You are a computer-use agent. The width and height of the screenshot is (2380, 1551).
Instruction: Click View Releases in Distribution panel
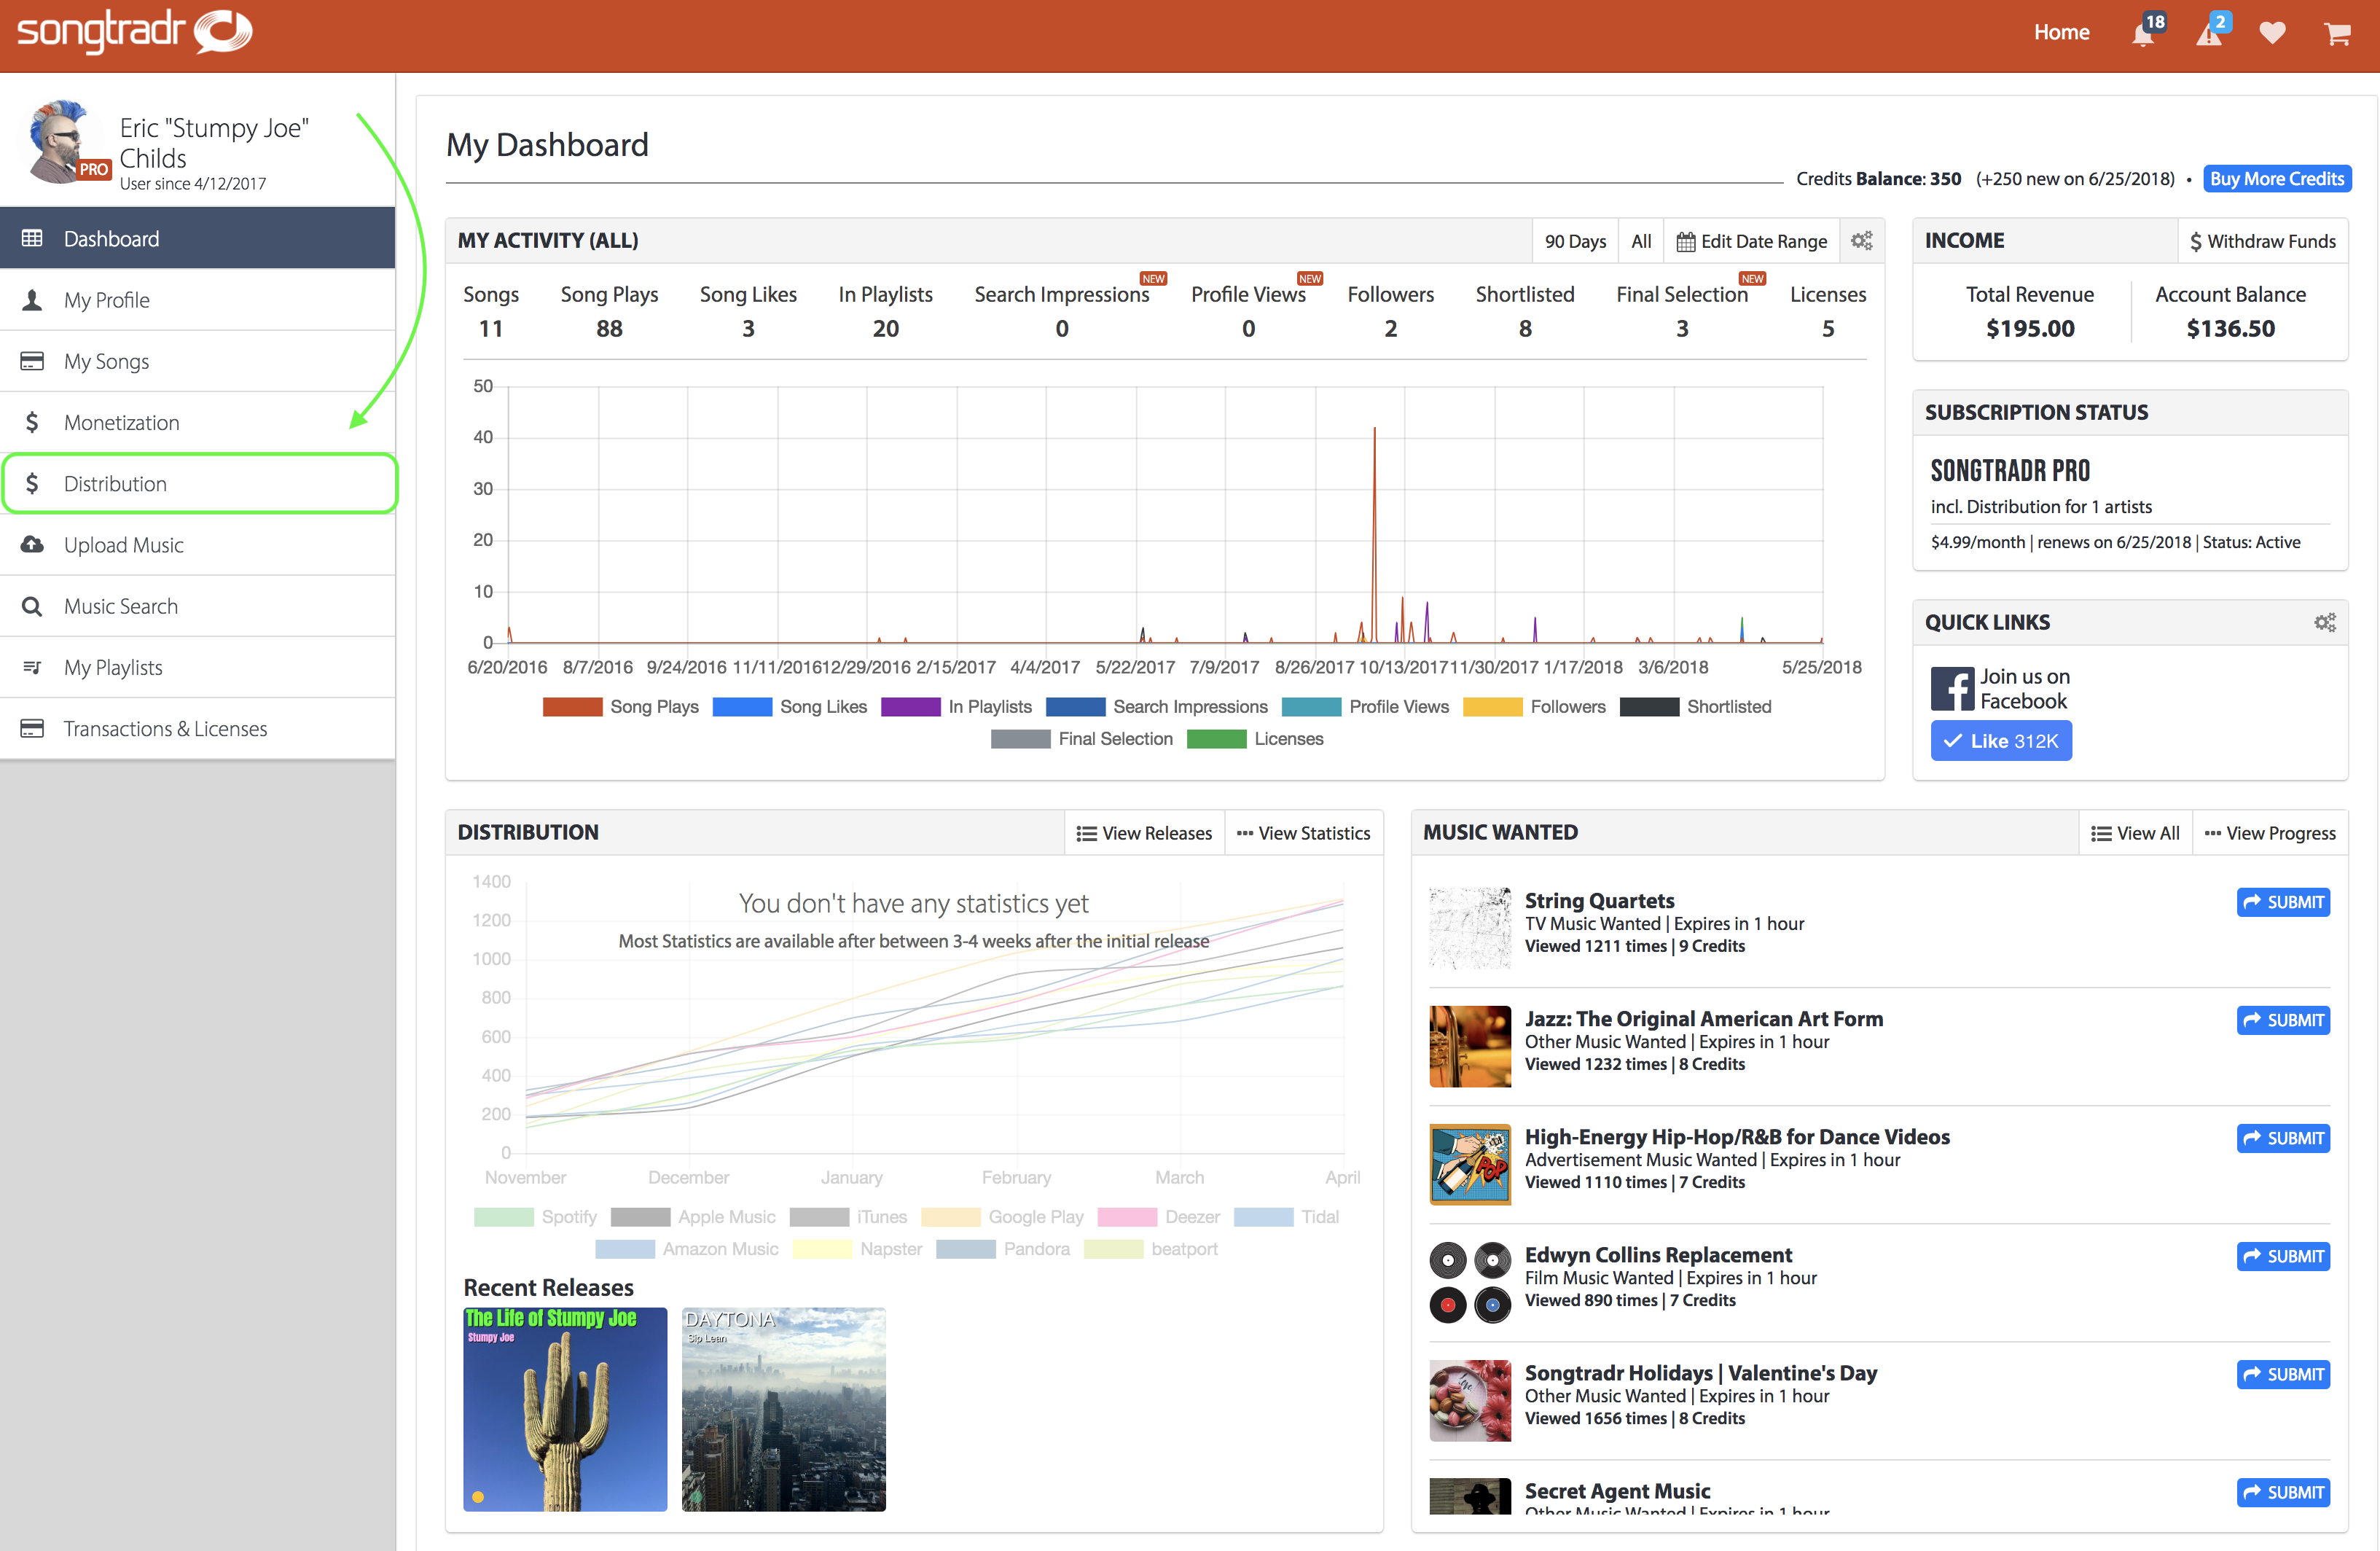[x=1144, y=833]
